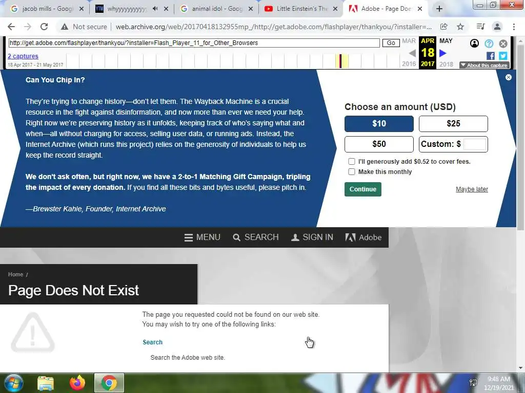525x393 pixels.
Task: Mute the 'whyyyyyyyyy' tab speaker icon
Action: (x=155, y=9)
